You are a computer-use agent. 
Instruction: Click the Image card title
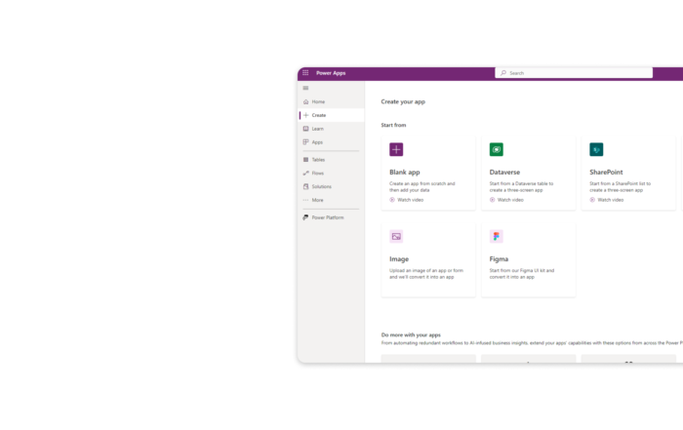coord(399,259)
